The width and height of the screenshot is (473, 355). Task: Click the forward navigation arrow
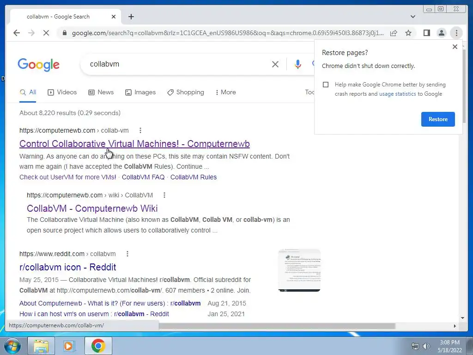31,33
